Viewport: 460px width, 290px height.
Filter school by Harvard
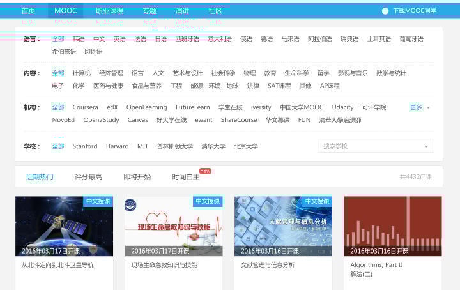tap(118, 146)
